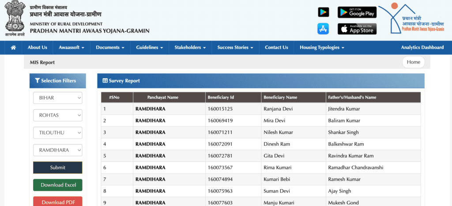Viewport: 452px width, 206px height.
Task: Click beneficiary name Nilesh Kumar
Action: [x=278, y=132]
